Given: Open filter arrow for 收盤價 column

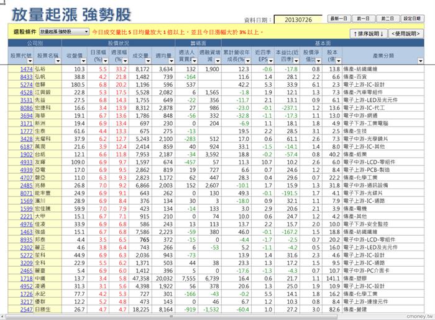Looking at the screenshot, I should pos(83,61).
